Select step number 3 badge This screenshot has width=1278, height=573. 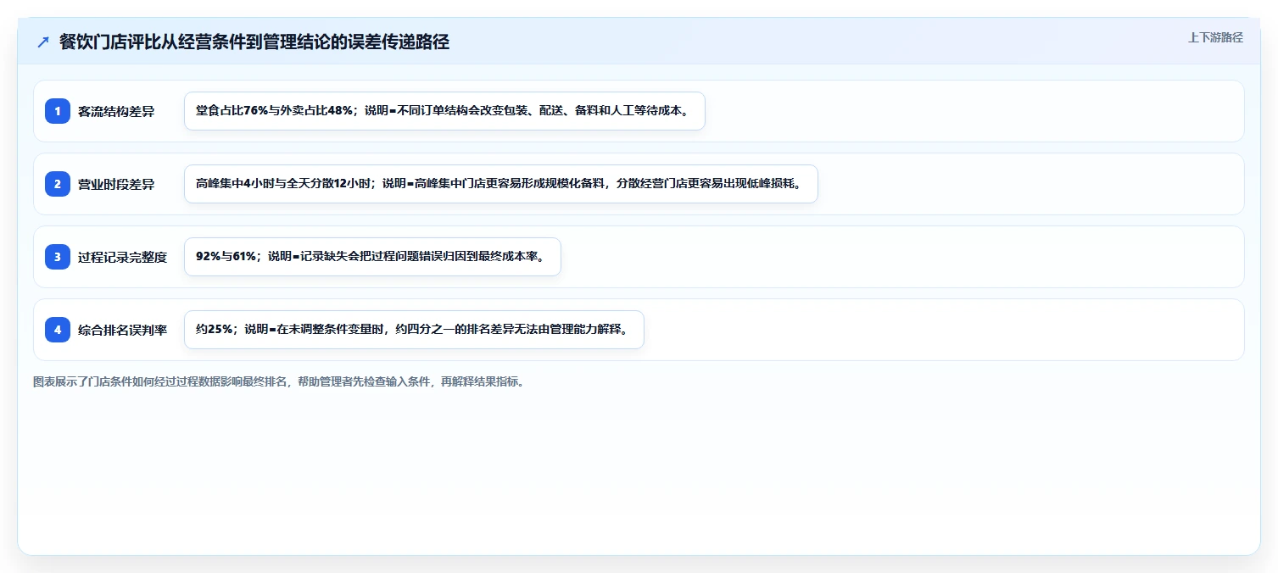click(x=58, y=257)
